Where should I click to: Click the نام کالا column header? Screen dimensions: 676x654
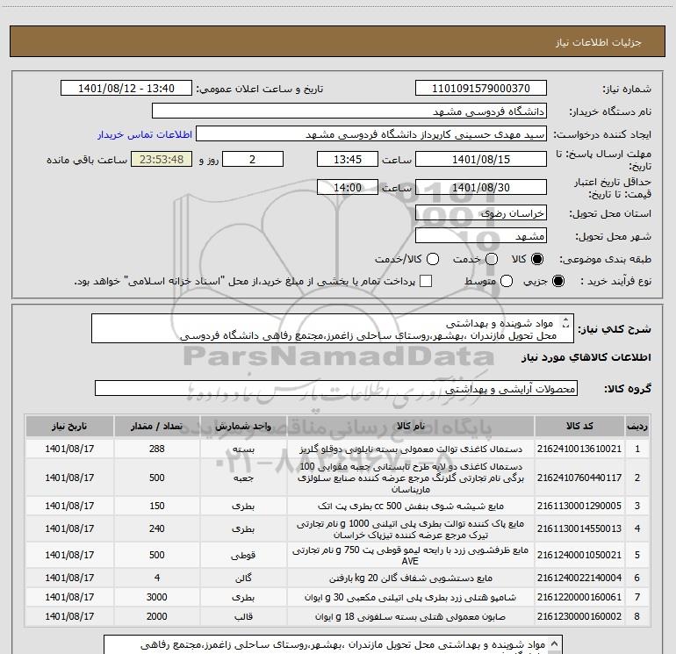411,427
